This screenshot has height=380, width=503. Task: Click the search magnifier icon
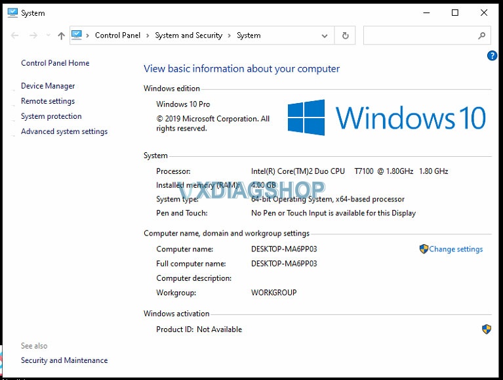[481, 35]
